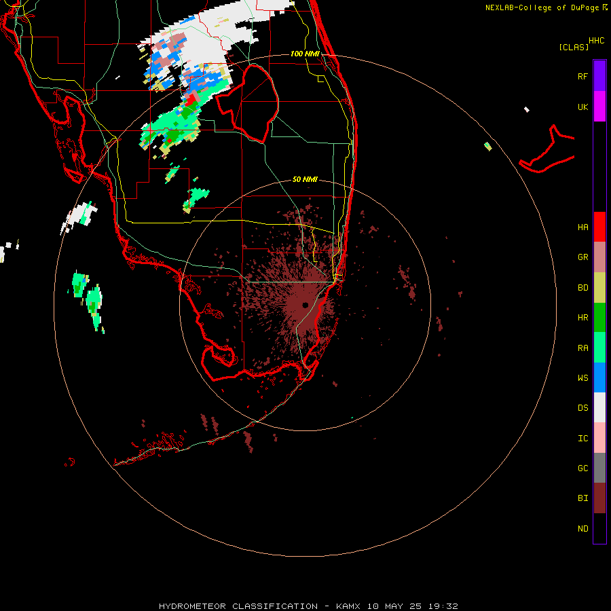Click the 'DS' legend label
The height and width of the screenshot is (611, 611).
pos(582,408)
